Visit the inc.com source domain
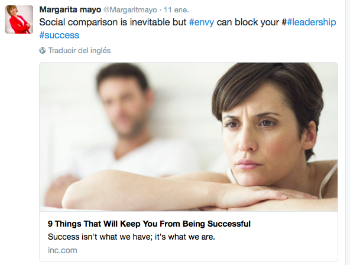 63,250
